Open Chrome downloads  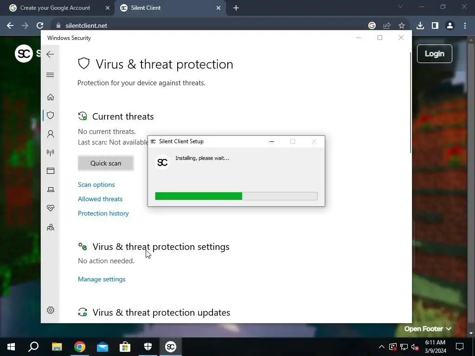420,26
